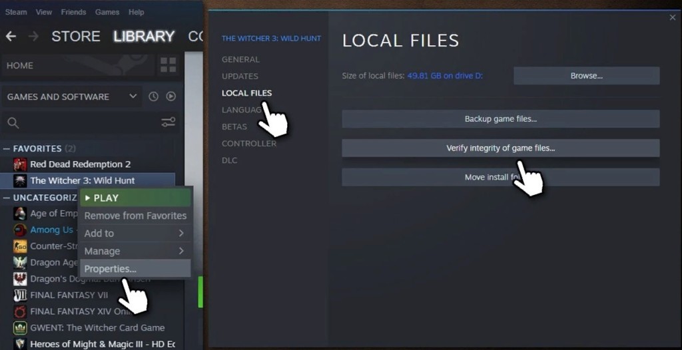Select The Witcher 3: Wild Hunt entry
The image size is (682, 350).
[82, 180]
